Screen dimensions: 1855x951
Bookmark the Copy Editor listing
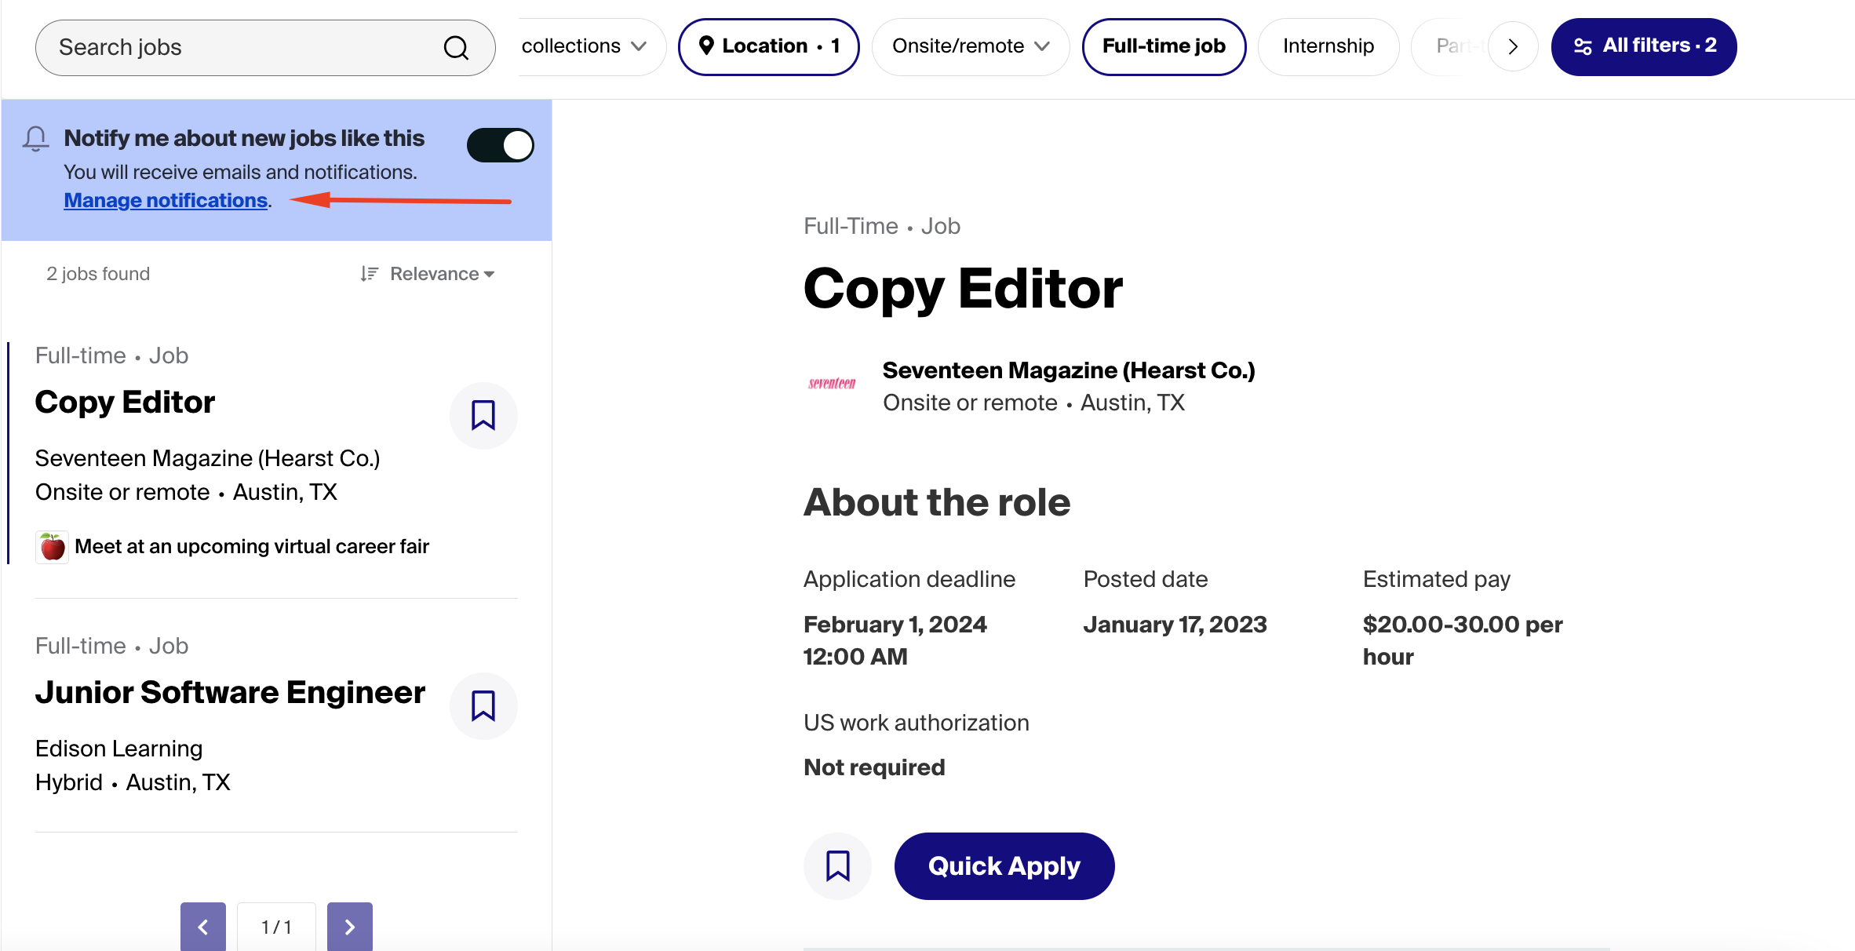[483, 416]
